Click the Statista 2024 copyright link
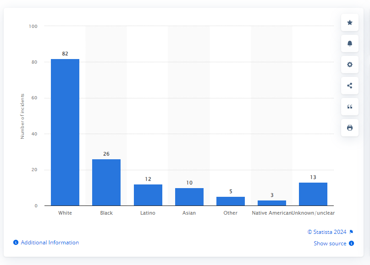Image resolution: width=370 pixels, height=265 pixels. click(x=327, y=232)
